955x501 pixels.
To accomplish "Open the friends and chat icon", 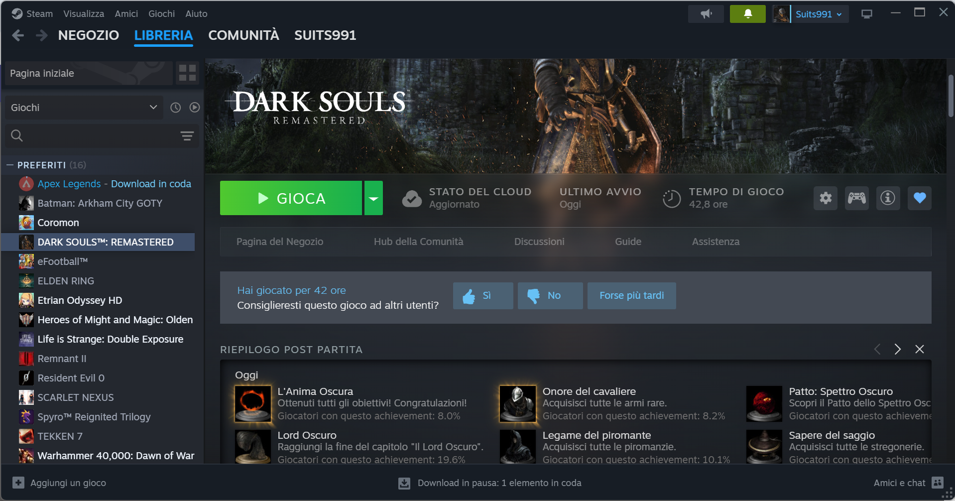I will [x=938, y=483].
